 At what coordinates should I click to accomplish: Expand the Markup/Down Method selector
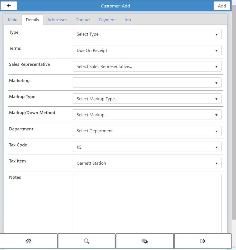(147, 115)
